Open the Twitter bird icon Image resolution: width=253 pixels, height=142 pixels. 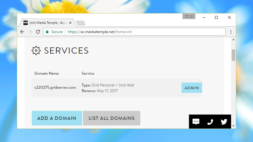[224, 122]
